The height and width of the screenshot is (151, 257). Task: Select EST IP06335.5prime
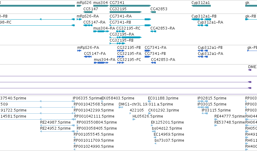pos(87,98)
